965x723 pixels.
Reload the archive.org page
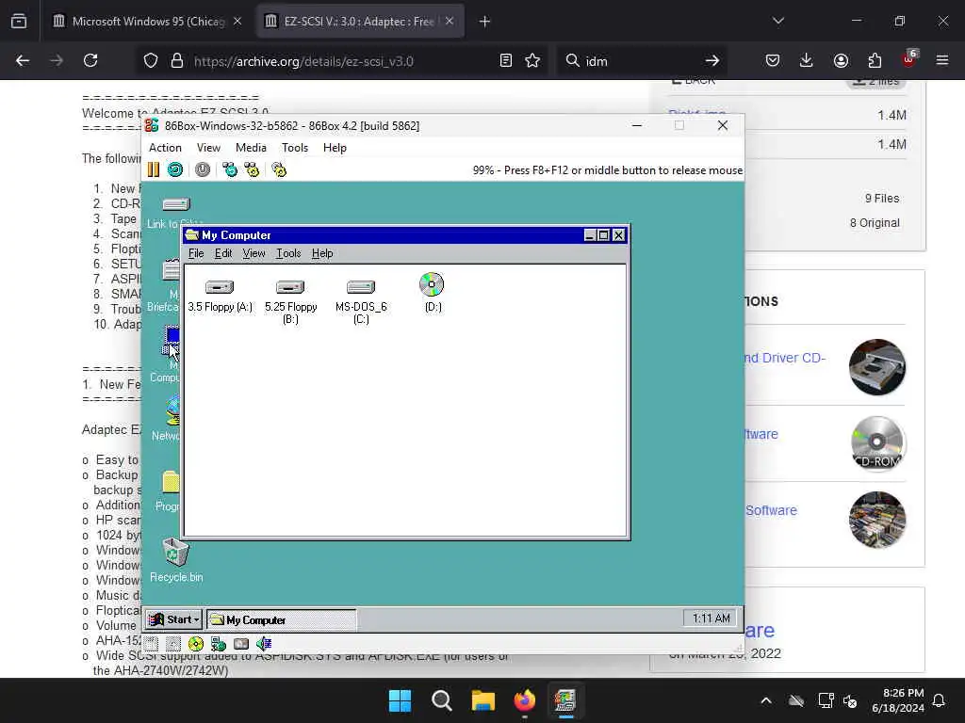click(90, 60)
